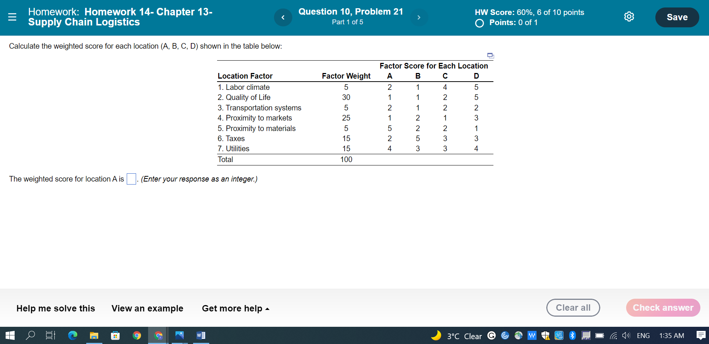Open the navigation menu via hamburger icon
The height and width of the screenshot is (344, 709).
[12, 16]
